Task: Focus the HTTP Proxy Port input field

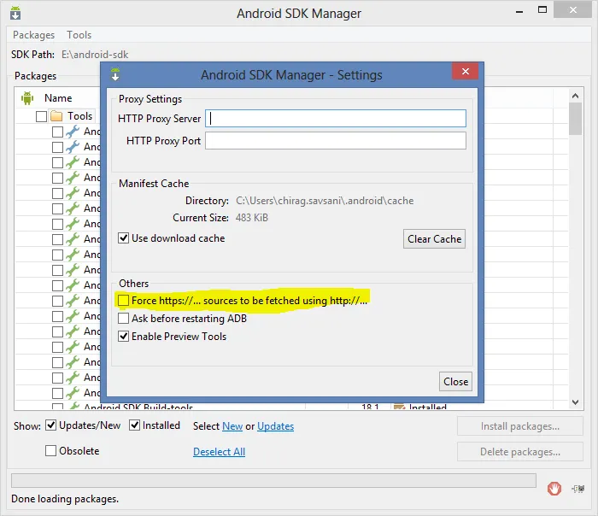Action: click(336, 140)
